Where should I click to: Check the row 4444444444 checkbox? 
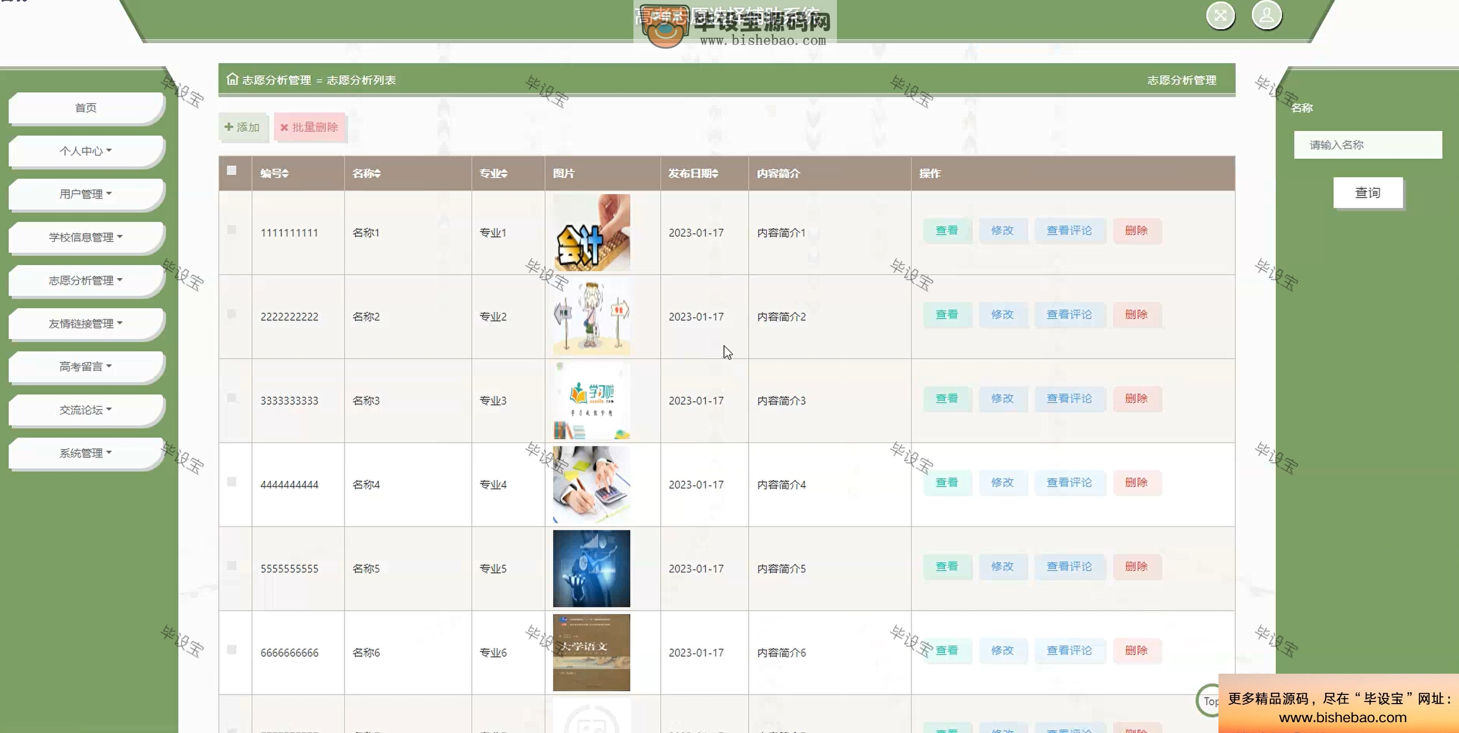pos(232,482)
